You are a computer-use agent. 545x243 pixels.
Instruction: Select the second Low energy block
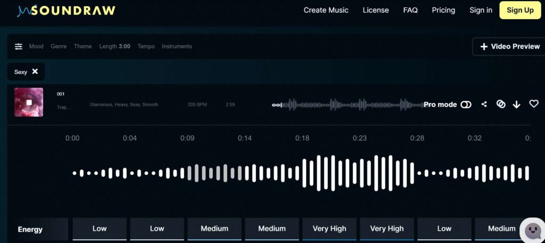[157, 229]
